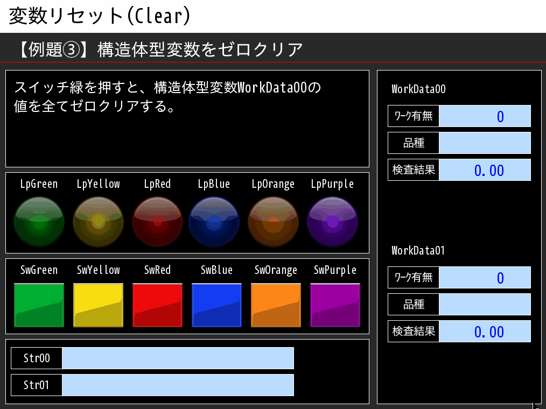Click the LpGreen lamp indicator
This screenshot has width=546, height=409.
click(x=39, y=222)
